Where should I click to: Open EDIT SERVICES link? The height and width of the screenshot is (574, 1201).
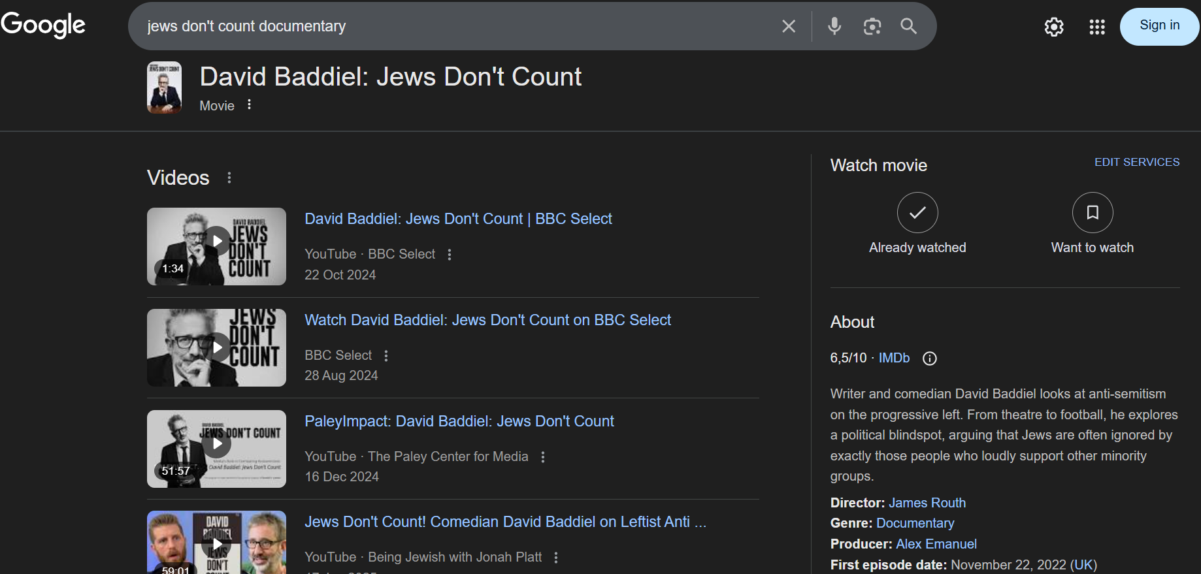tap(1137, 162)
